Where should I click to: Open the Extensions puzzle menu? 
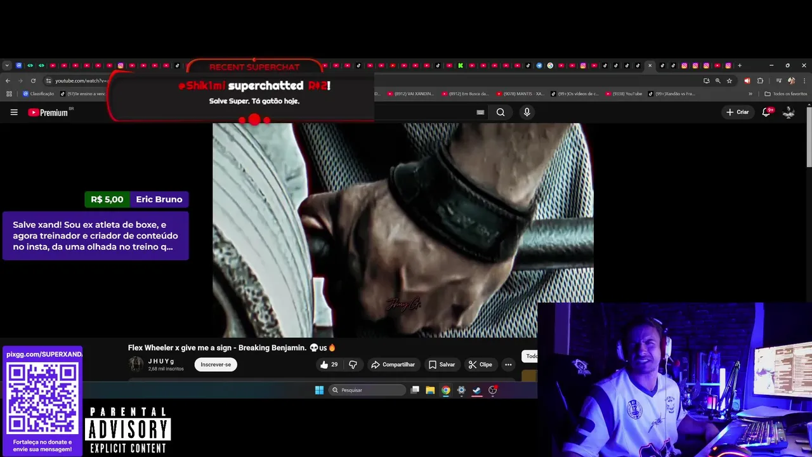[760, 81]
